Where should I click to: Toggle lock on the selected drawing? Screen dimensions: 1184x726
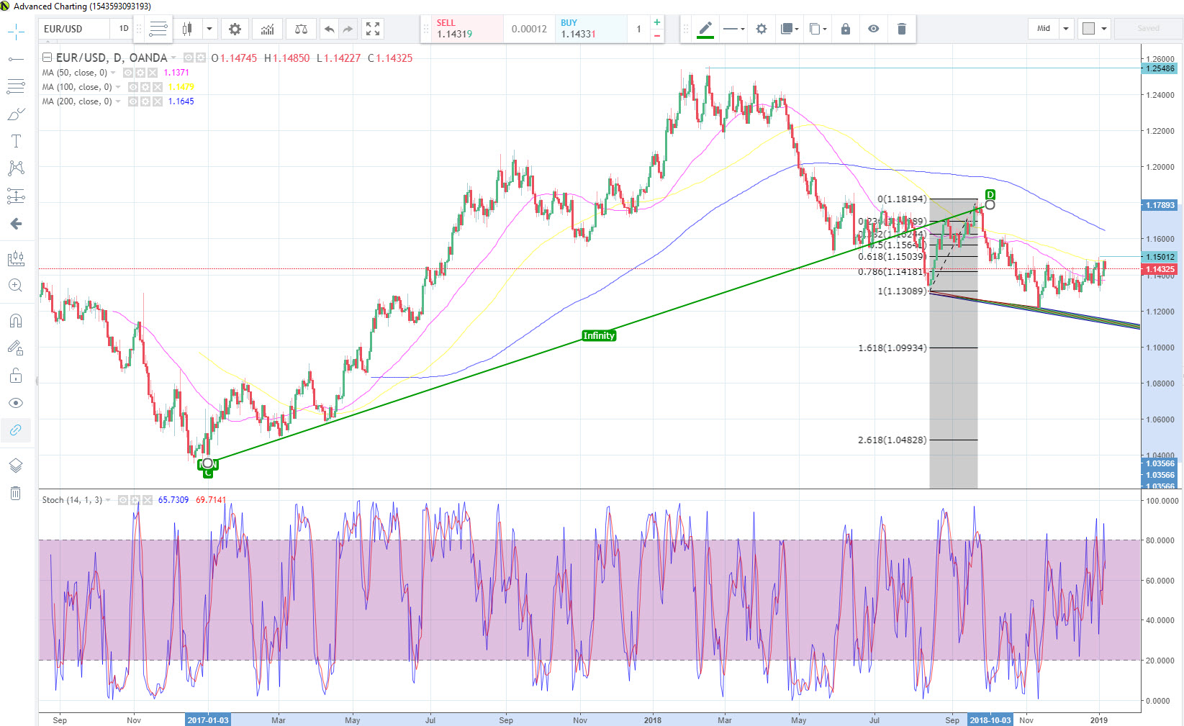click(x=845, y=29)
